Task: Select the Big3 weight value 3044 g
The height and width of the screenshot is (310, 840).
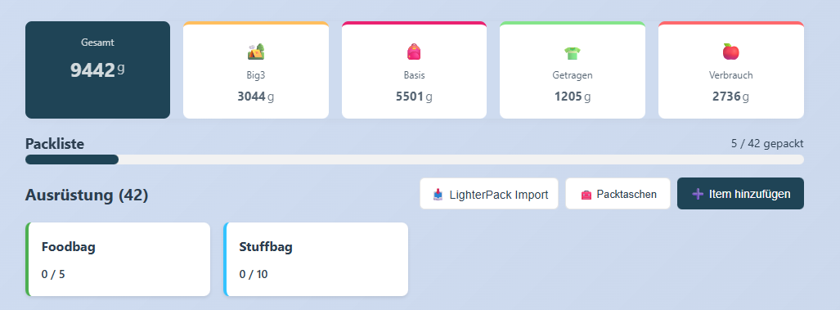Action: pos(255,97)
